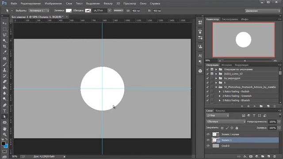Viewport: 283px width, 159px height.
Task: Select the Lasso tool
Action: point(5,35)
